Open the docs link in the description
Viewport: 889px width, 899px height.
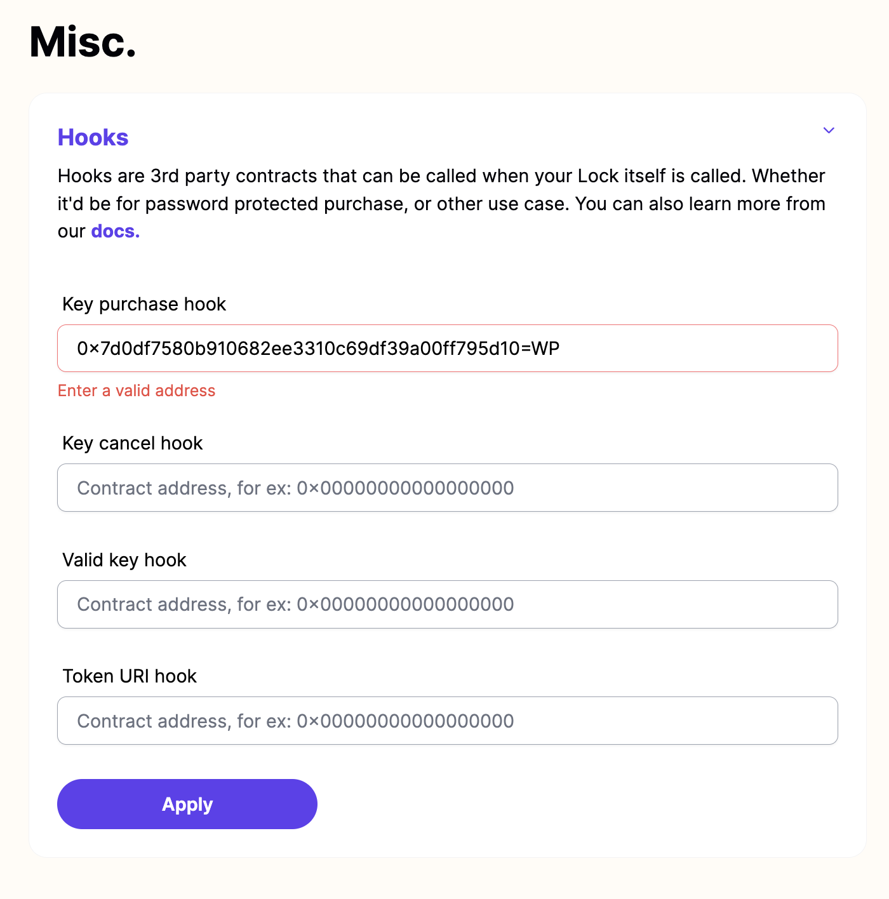tap(114, 231)
